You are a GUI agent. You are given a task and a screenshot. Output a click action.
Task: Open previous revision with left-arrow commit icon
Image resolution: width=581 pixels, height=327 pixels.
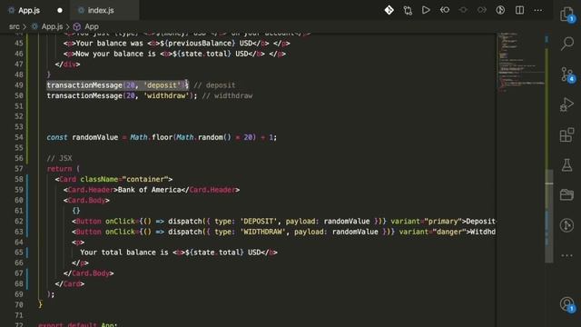coord(445,10)
